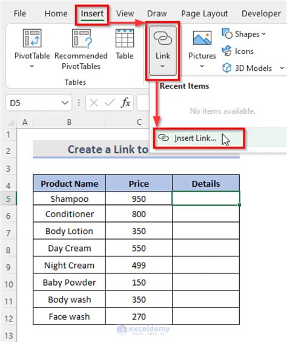Expand the Pictures dropdown arrow
The image size is (287, 342).
pyautogui.click(x=202, y=66)
